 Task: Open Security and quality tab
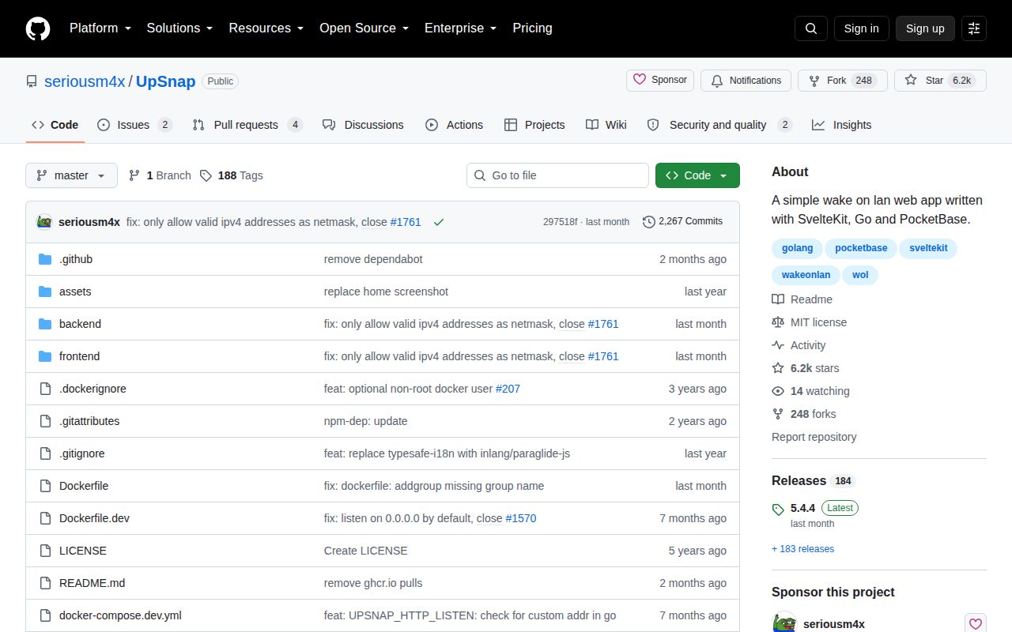pos(719,125)
